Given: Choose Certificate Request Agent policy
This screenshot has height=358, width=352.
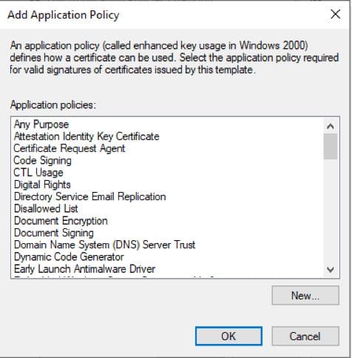Looking at the screenshot, I should 70,148.
